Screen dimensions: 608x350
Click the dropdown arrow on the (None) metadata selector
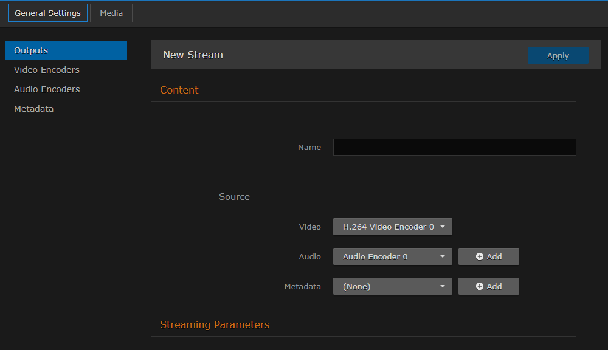click(x=444, y=286)
